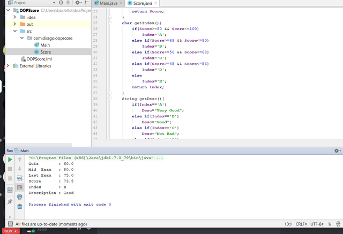This screenshot has height=234, width=343.
Task: Click the 'Score : 73.5' output line
Action: [x=51, y=181]
